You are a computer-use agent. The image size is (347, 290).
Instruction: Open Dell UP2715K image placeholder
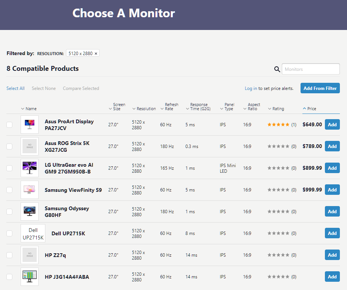tap(33, 233)
